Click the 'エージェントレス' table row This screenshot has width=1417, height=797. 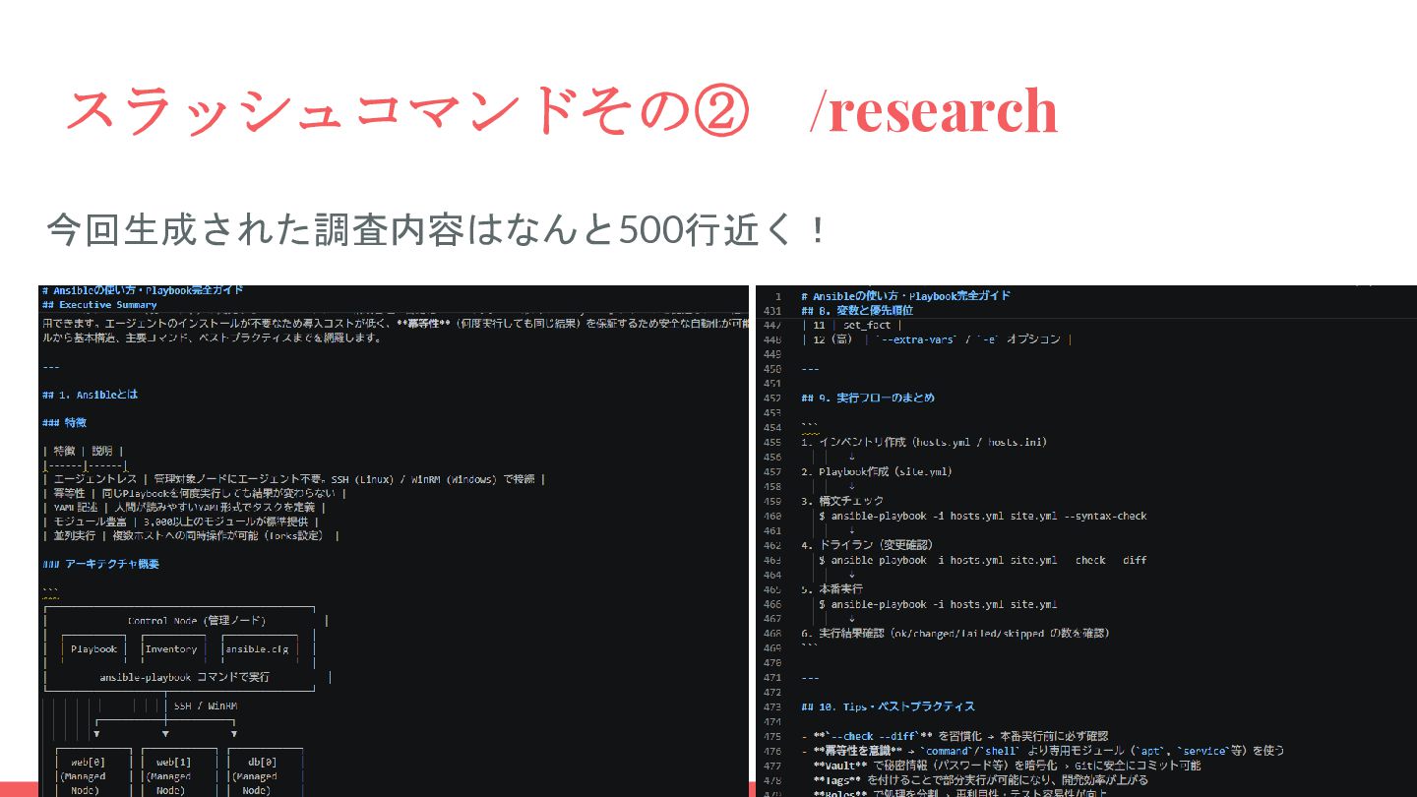pyautogui.click(x=294, y=479)
